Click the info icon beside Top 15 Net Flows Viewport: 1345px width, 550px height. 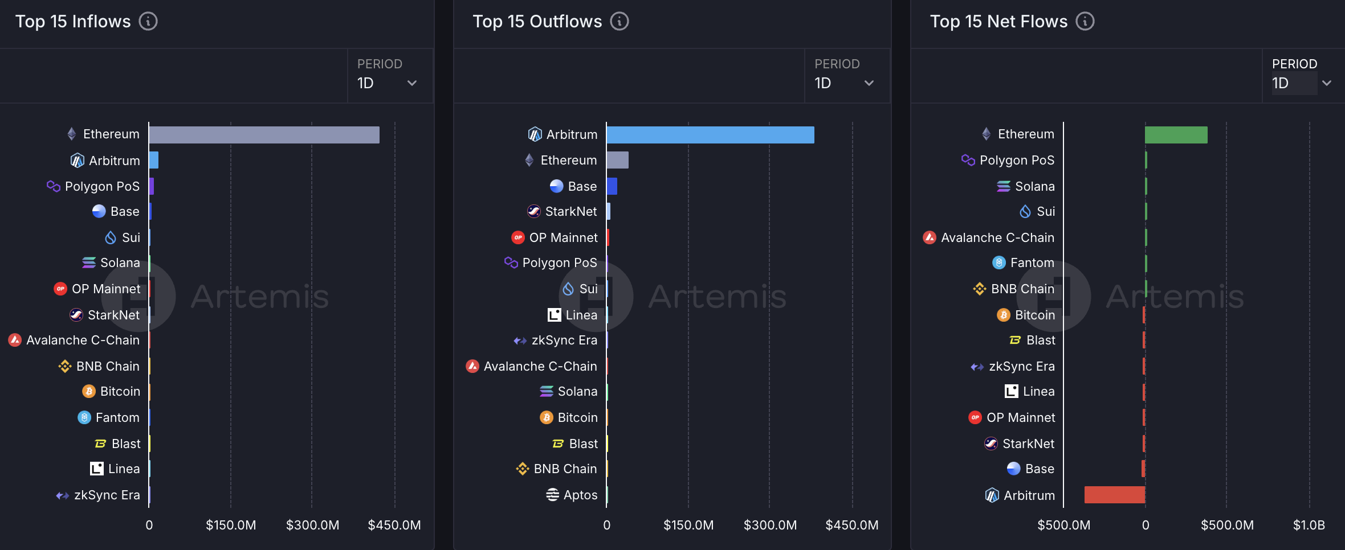[x=1085, y=22]
